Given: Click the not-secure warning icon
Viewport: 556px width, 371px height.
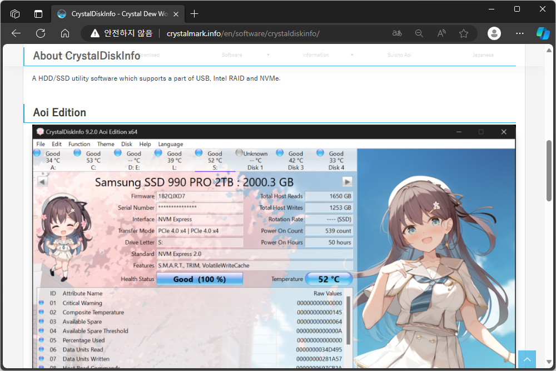Looking at the screenshot, I should tap(95, 33).
